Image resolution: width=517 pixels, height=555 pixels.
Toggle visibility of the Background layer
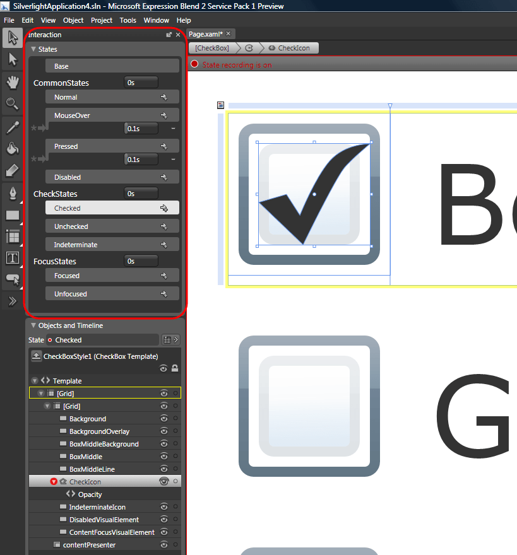coord(163,418)
